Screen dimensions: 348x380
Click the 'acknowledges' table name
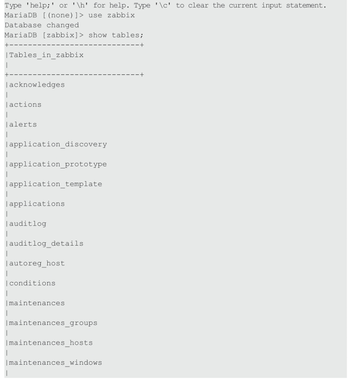click(x=37, y=85)
